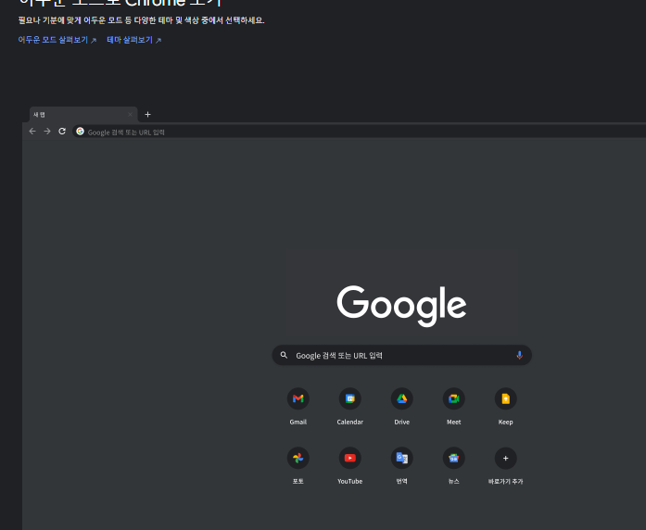Screen dimensions: 646x530
Task: Open the Keep shortcut
Action: click(506, 398)
